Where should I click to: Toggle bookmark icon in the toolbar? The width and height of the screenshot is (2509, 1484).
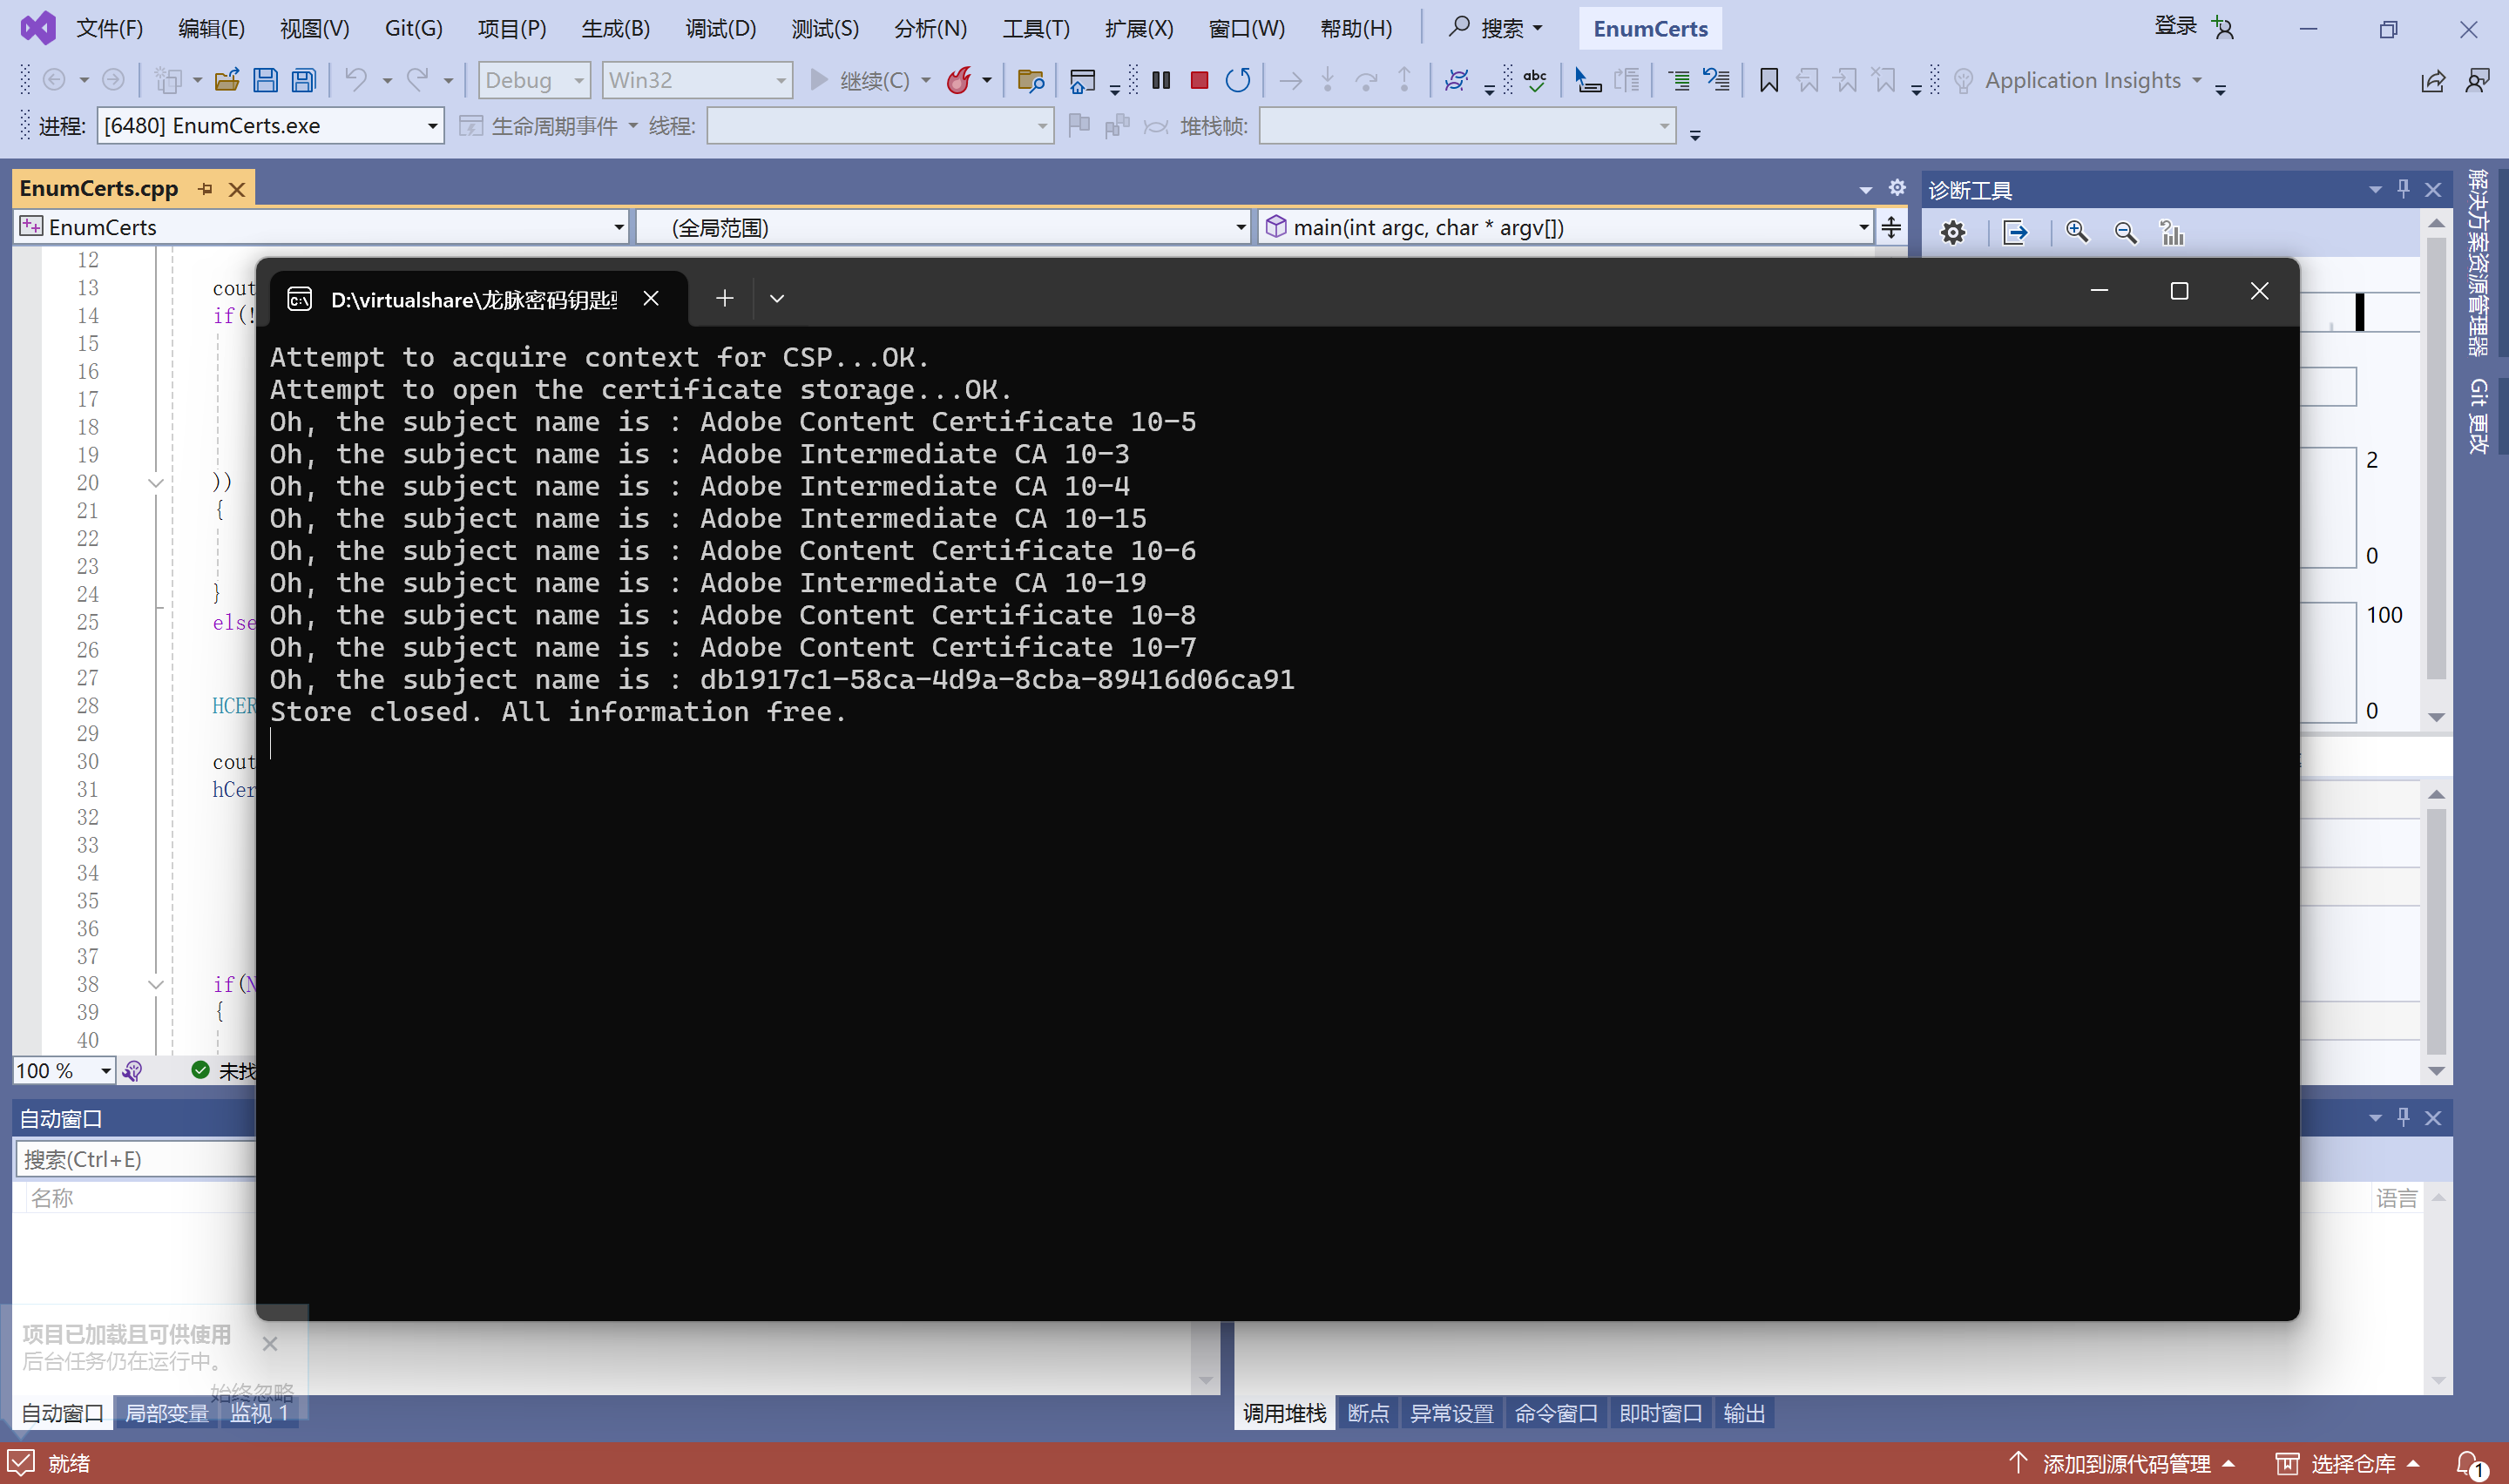pos(1768,80)
